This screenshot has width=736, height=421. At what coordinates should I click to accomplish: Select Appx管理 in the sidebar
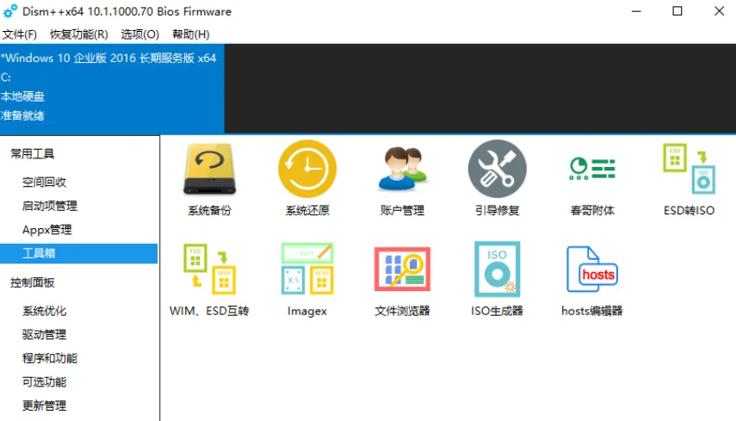[47, 230]
